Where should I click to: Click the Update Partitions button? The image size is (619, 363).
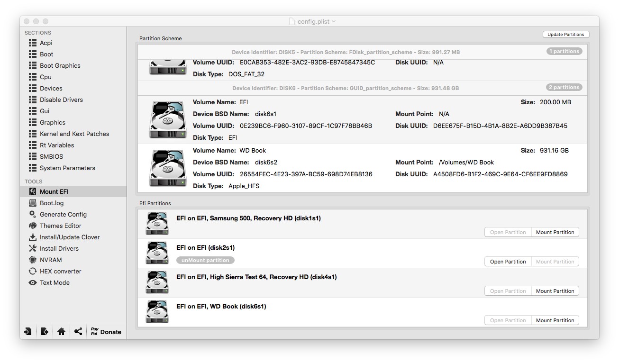[566, 34]
